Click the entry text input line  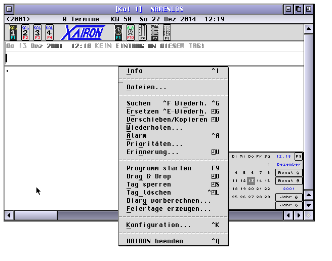[x=154, y=58]
